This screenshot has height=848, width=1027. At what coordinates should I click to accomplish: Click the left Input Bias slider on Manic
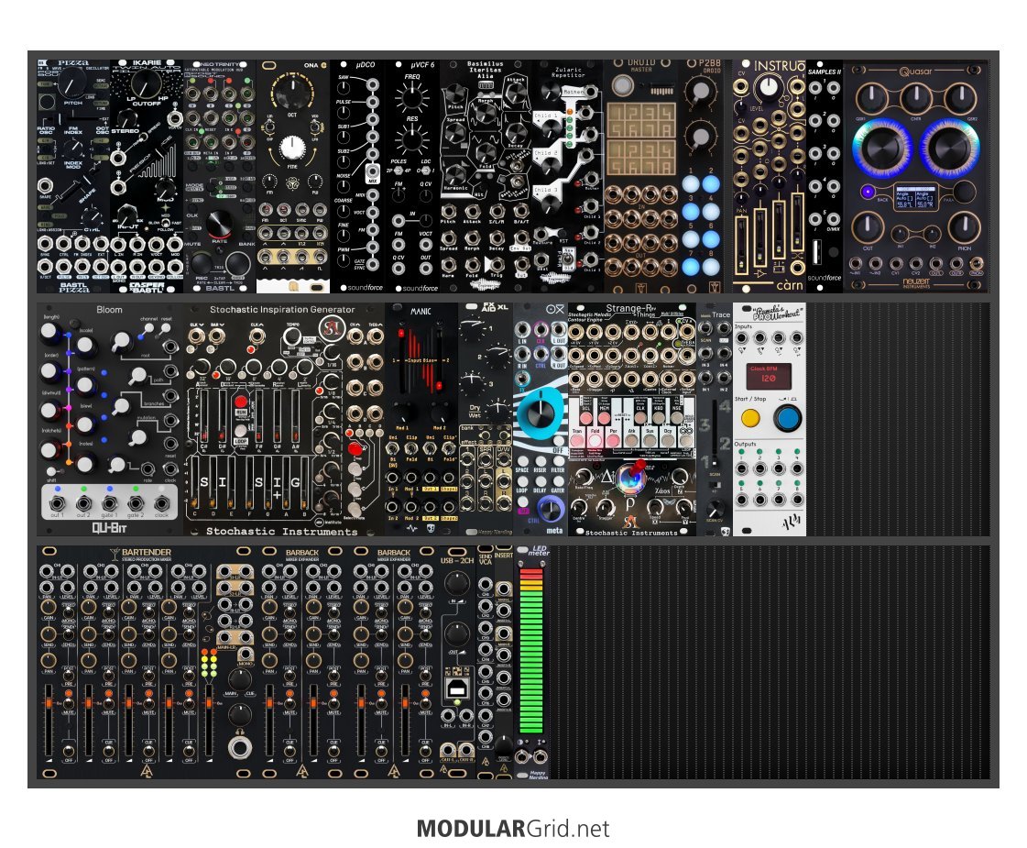(401, 360)
